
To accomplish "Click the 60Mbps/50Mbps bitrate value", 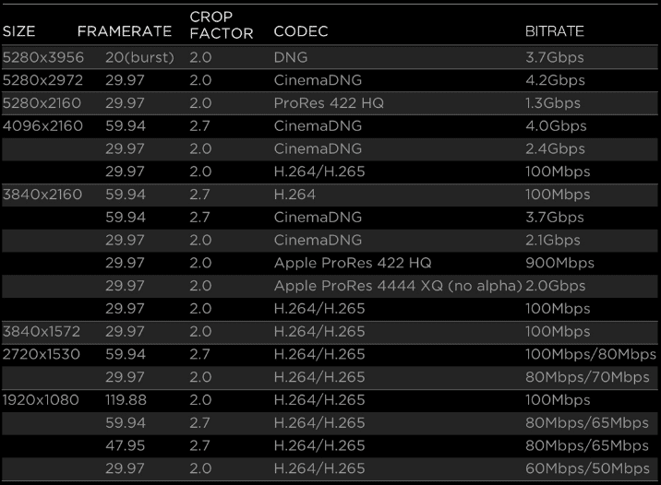I will point(587,468).
